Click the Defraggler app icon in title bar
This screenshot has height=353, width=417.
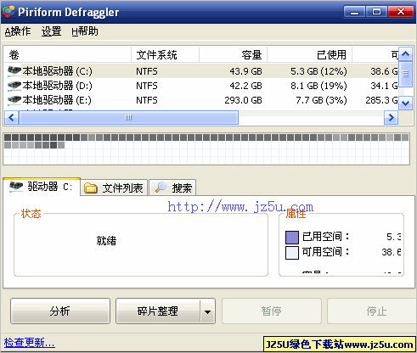8,12
